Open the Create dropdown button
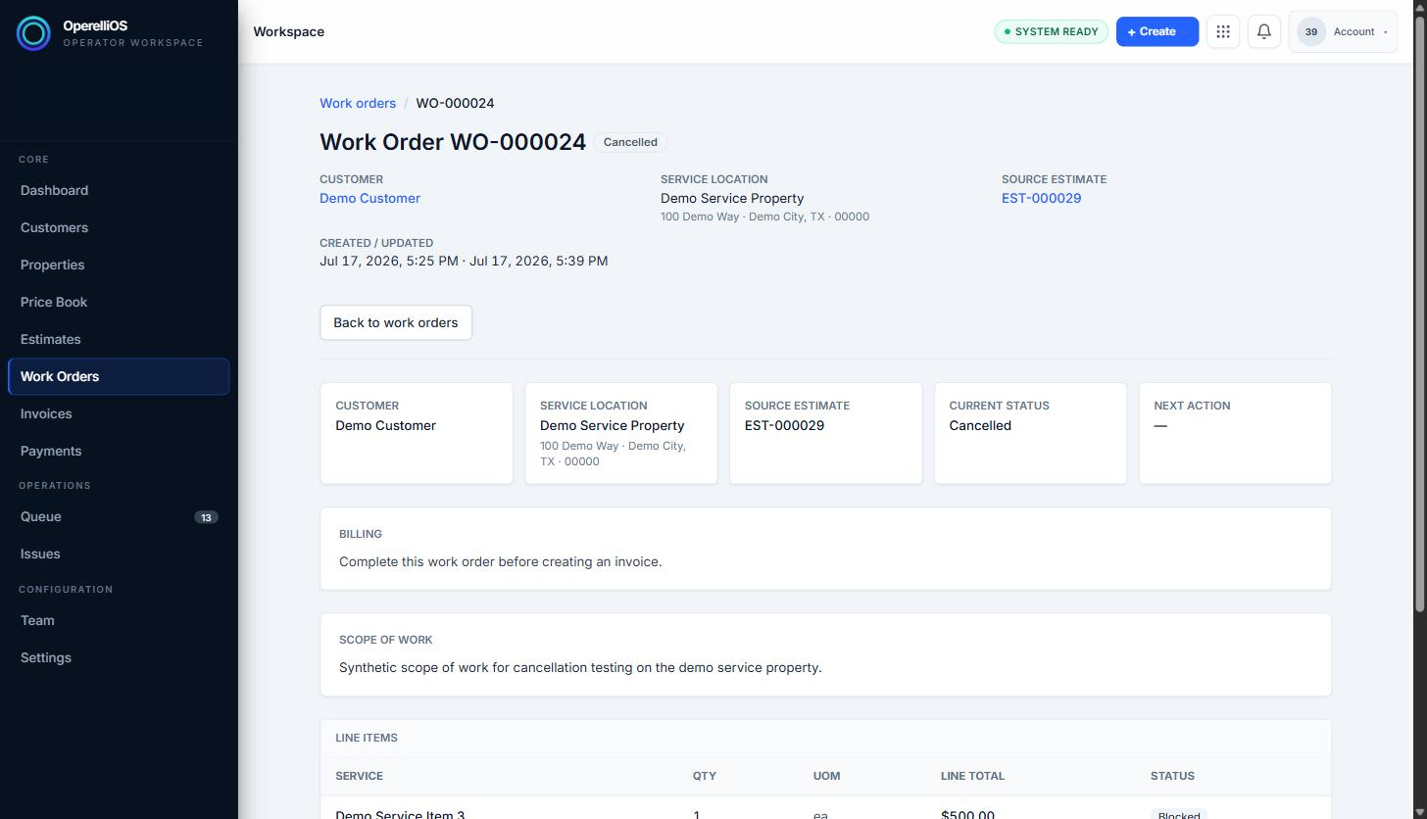Viewport: 1427px width, 819px height. pyautogui.click(x=1157, y=31)
